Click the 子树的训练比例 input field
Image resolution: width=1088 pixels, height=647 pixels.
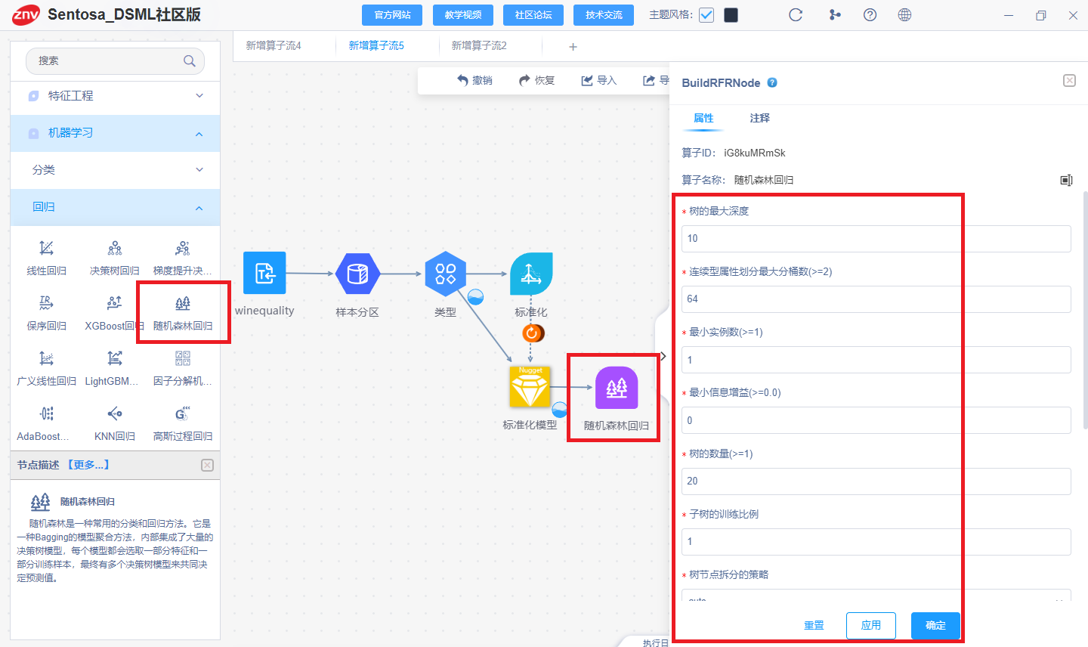coord(876,542)
